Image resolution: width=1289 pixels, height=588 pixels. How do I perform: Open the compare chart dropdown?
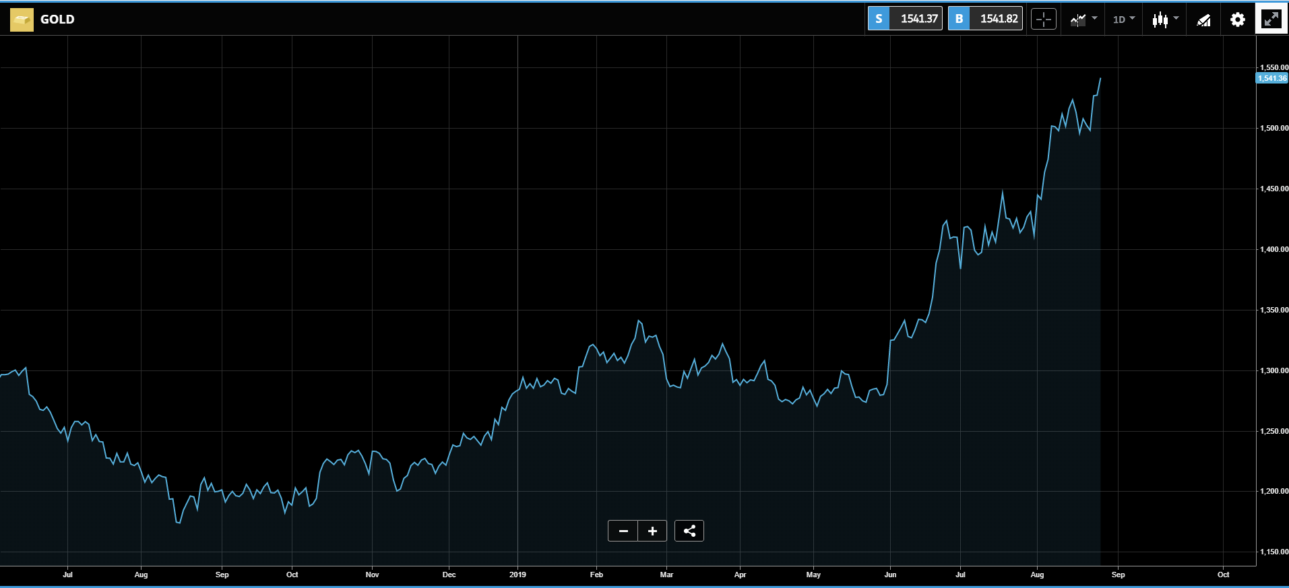[1094, 18]
